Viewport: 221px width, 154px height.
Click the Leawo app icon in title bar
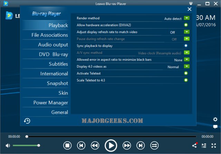[x=6, y=3]
